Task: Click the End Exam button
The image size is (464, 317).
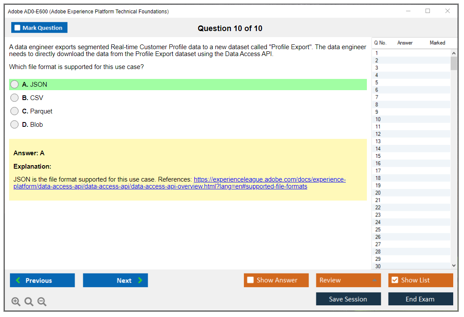Action: click(x=420, y=299)
